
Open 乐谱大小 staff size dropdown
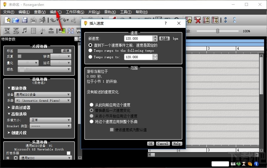click(x=51, y=120)
